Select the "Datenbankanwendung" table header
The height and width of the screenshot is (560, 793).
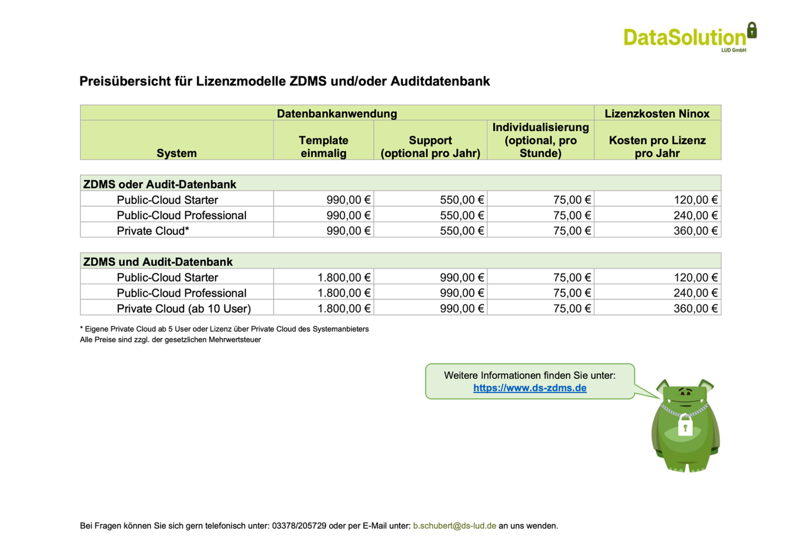[x=337, y=113]
